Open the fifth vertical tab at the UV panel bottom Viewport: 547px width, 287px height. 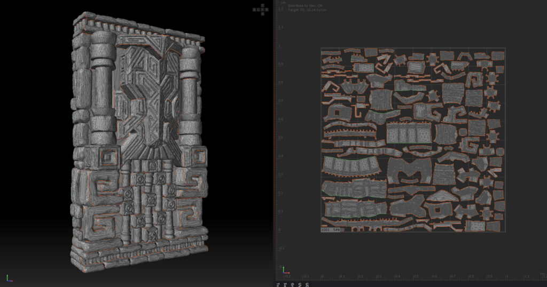click(307, 284)
